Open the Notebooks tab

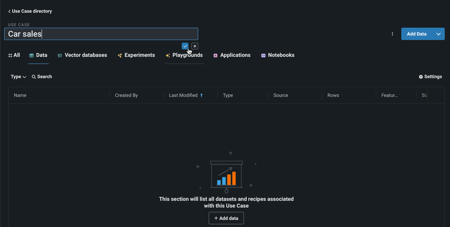coord(277,55)
